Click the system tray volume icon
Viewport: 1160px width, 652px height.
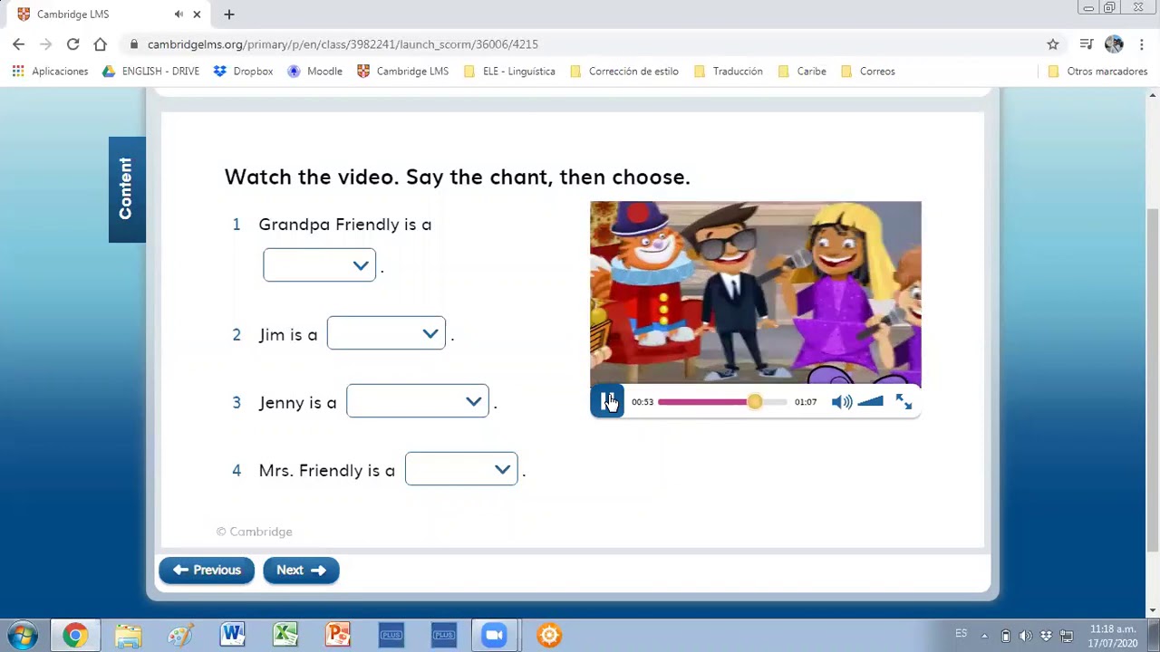[x=1026, y=636]
